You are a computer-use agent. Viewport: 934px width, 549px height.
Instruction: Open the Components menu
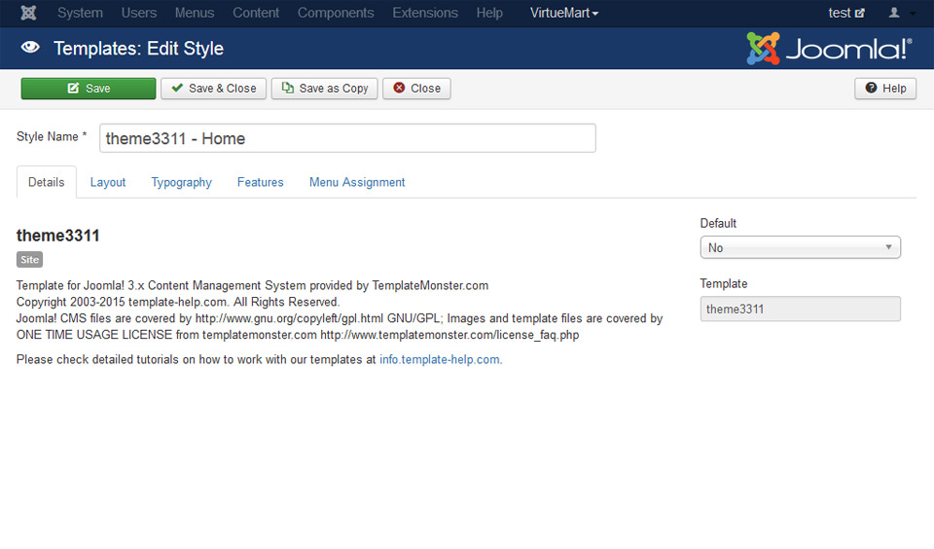(x=336, y=13)
